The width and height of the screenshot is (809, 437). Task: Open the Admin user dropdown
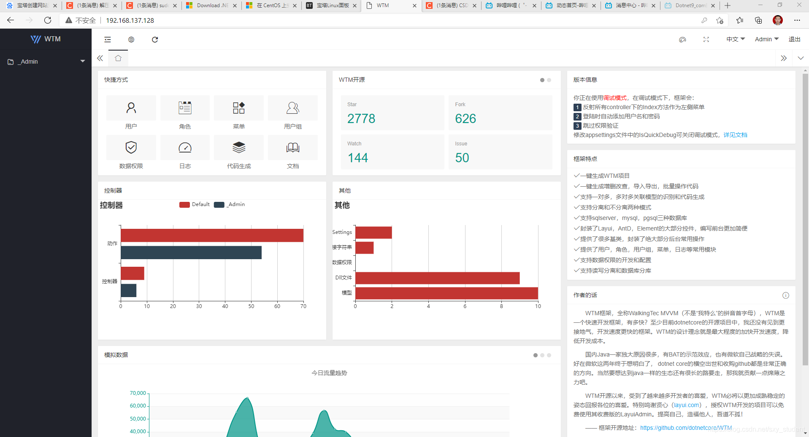pyautogui.click(x=766, y=39)
